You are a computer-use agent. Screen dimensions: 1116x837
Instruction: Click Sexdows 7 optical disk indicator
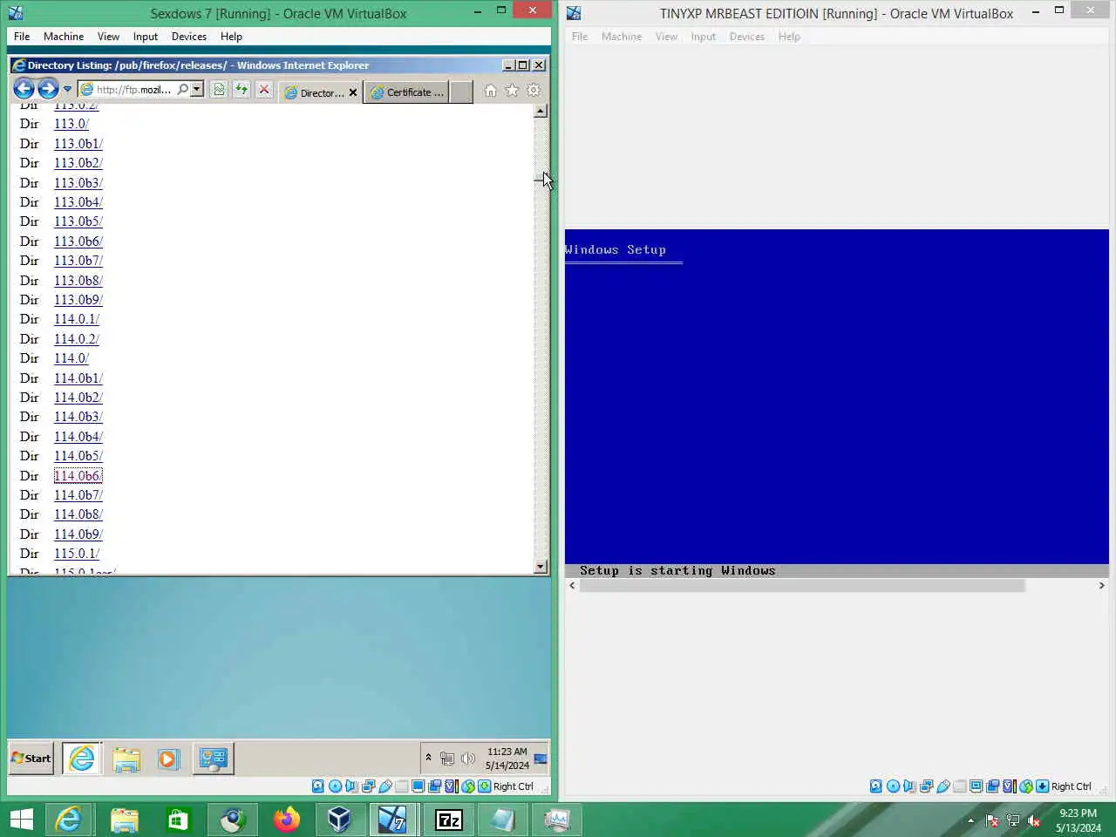pos(335,786)
